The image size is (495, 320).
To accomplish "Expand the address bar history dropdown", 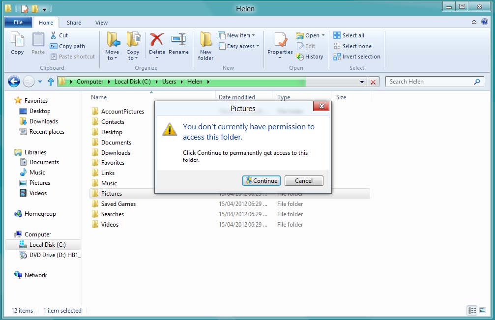I will (362, 82).
